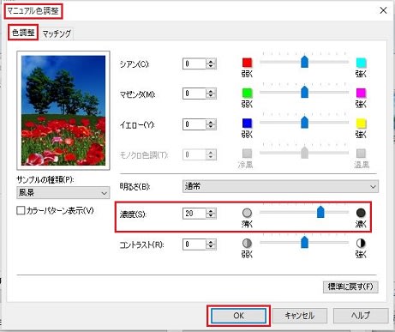Click the dark density 濃く circle icon

[361, 213]
